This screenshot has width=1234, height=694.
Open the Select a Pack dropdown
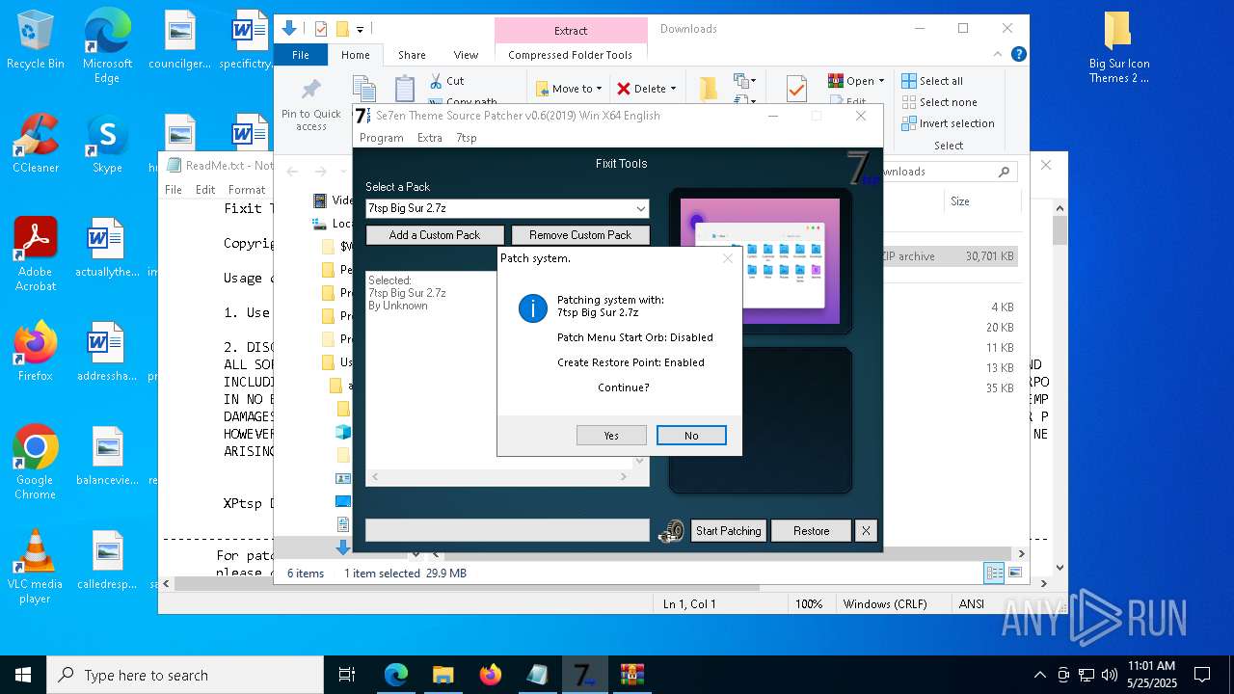[x=640, y=208]
